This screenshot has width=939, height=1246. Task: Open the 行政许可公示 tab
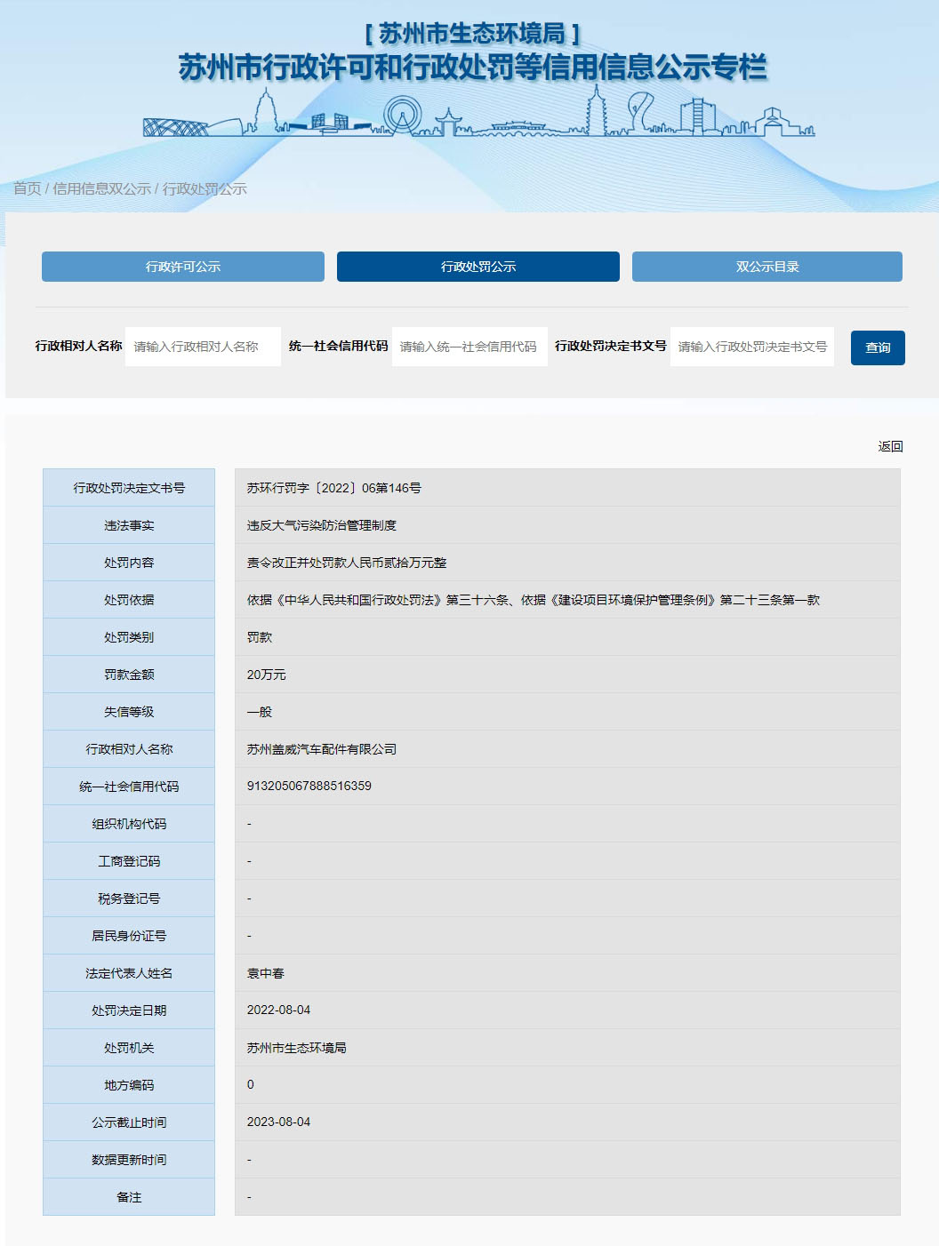(x=182, y=267)
